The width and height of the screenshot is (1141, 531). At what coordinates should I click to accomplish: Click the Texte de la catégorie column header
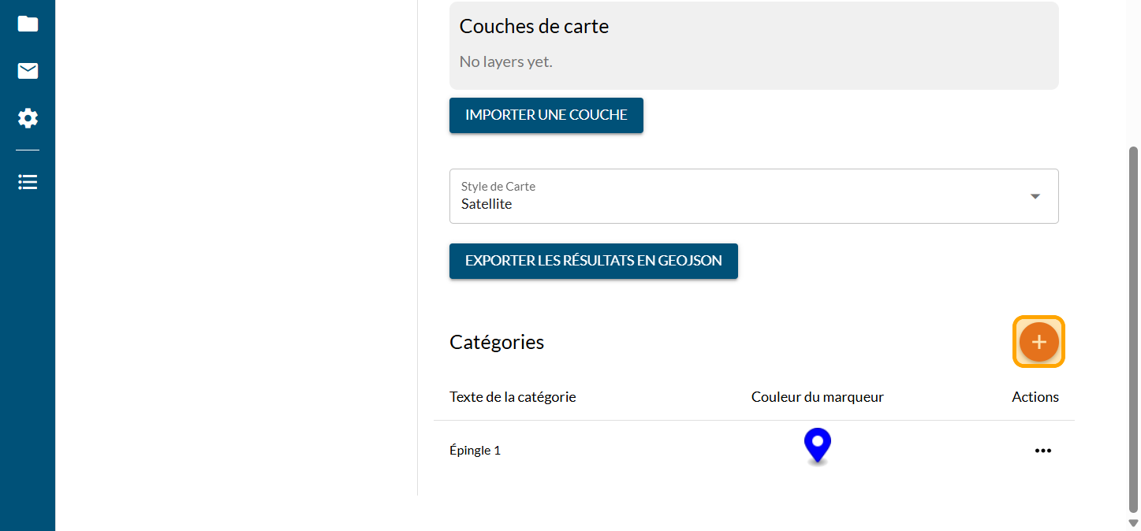pyautogui.click(x=513, y=397)
